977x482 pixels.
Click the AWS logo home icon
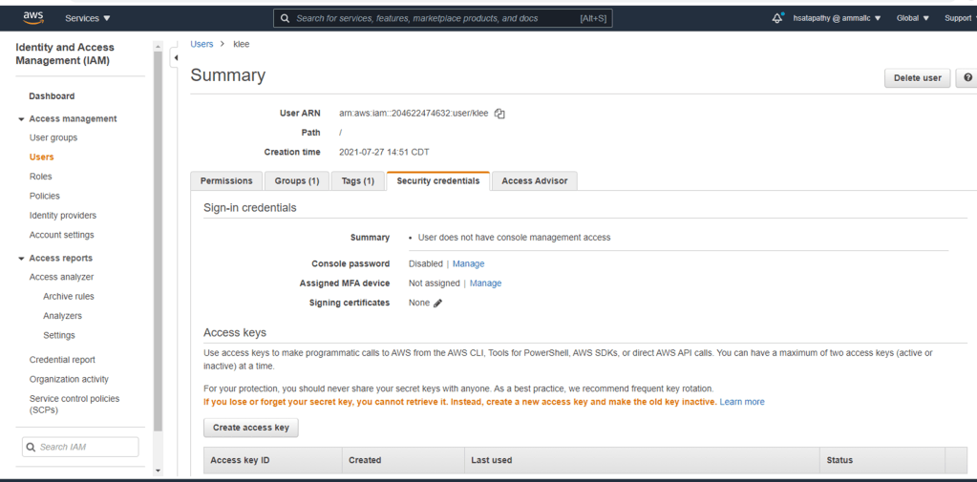tap(33, 18)
